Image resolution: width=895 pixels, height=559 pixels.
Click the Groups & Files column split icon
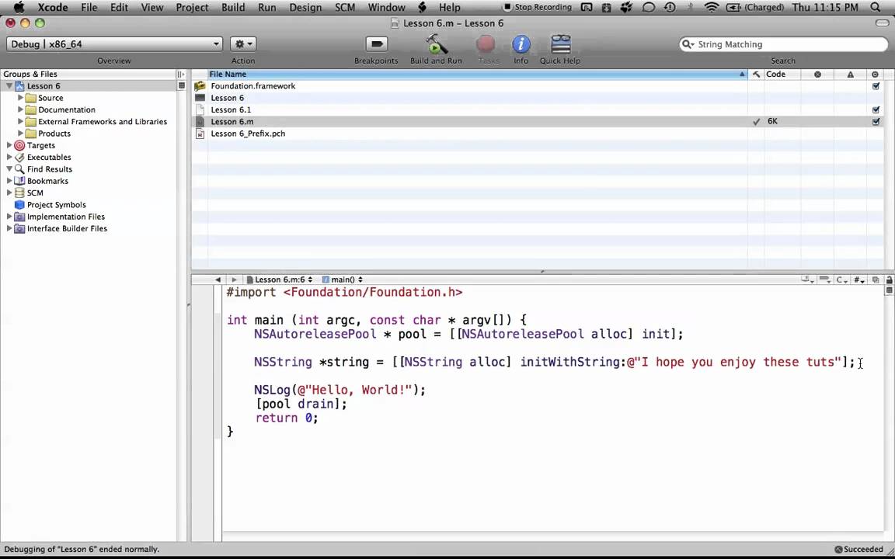(x=180, y=75)
